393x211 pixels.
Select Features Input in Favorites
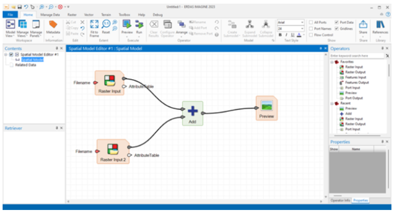355,77
